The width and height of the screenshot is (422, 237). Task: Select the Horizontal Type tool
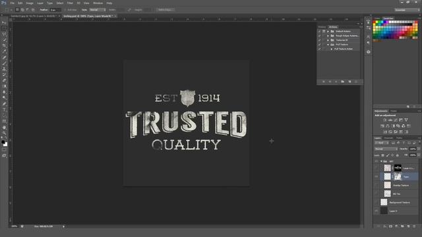(4, 110)
